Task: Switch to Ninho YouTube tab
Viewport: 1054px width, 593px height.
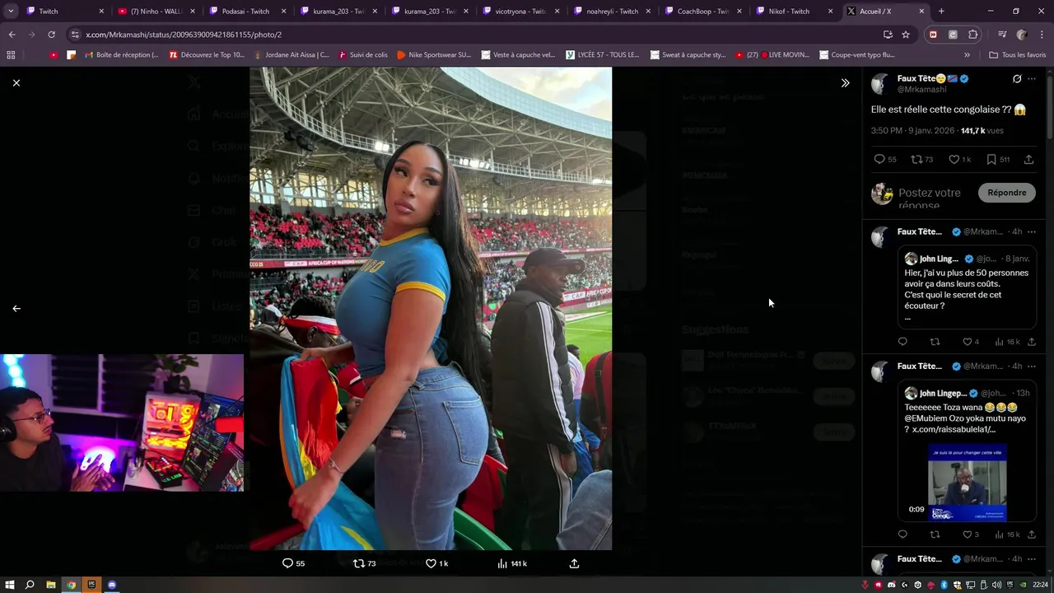Action: click(156, 12)
